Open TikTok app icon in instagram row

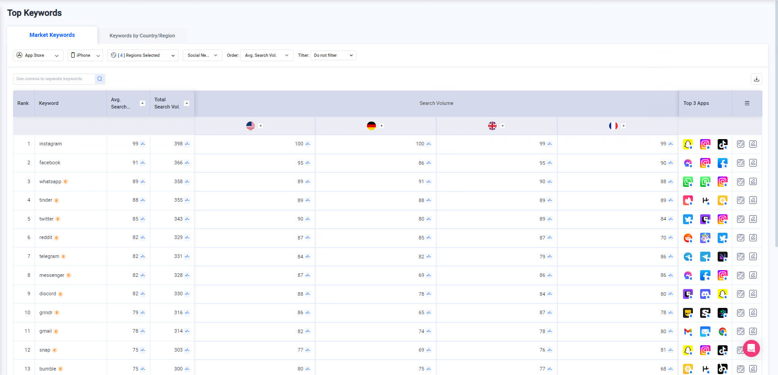pyautogui.click(x=723, y=144)
